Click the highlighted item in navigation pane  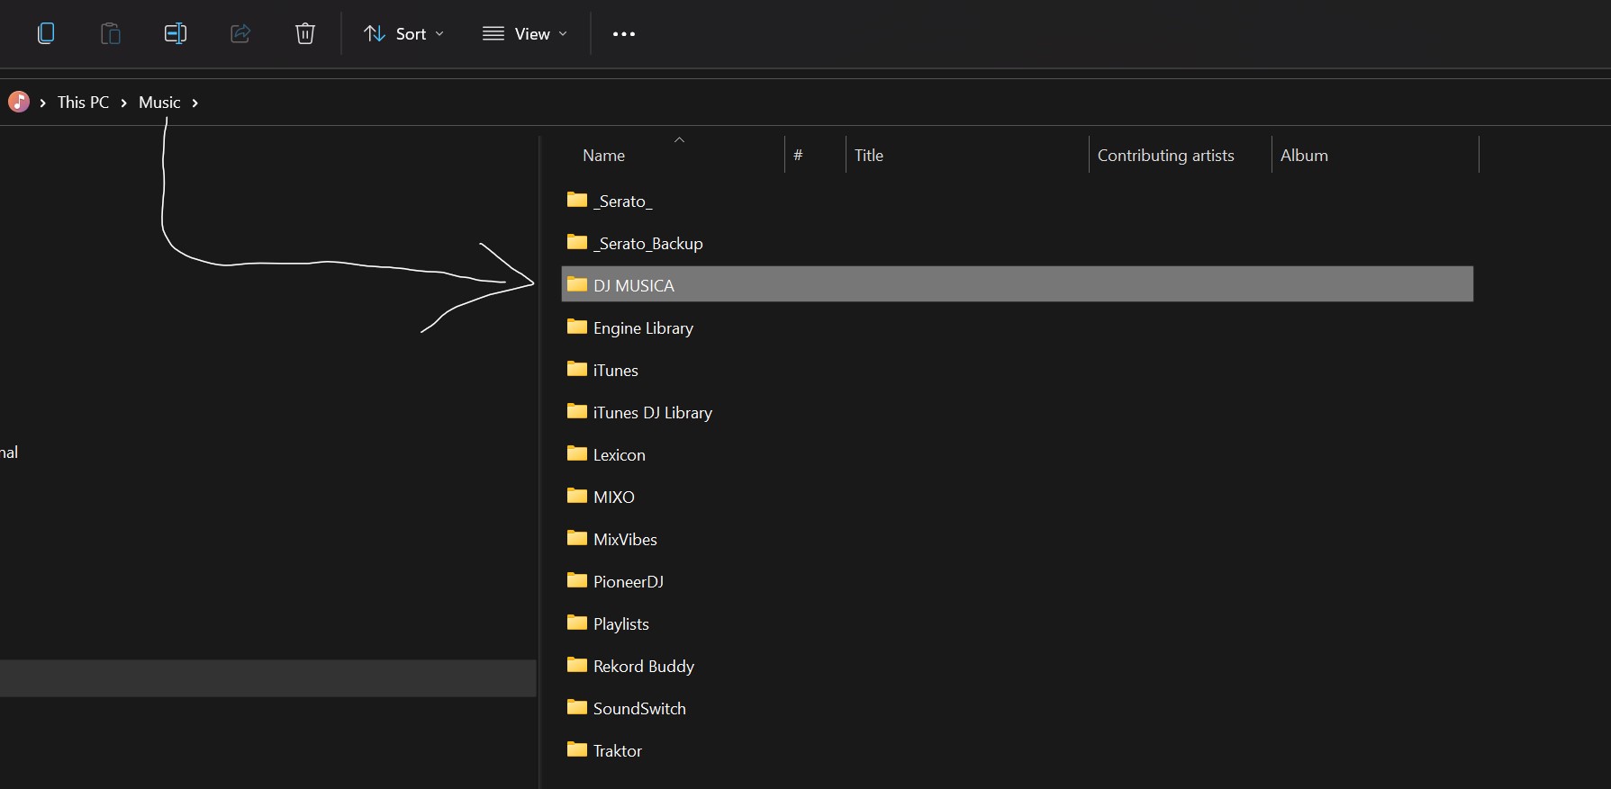pyautogui.click(x=267, y=678)
